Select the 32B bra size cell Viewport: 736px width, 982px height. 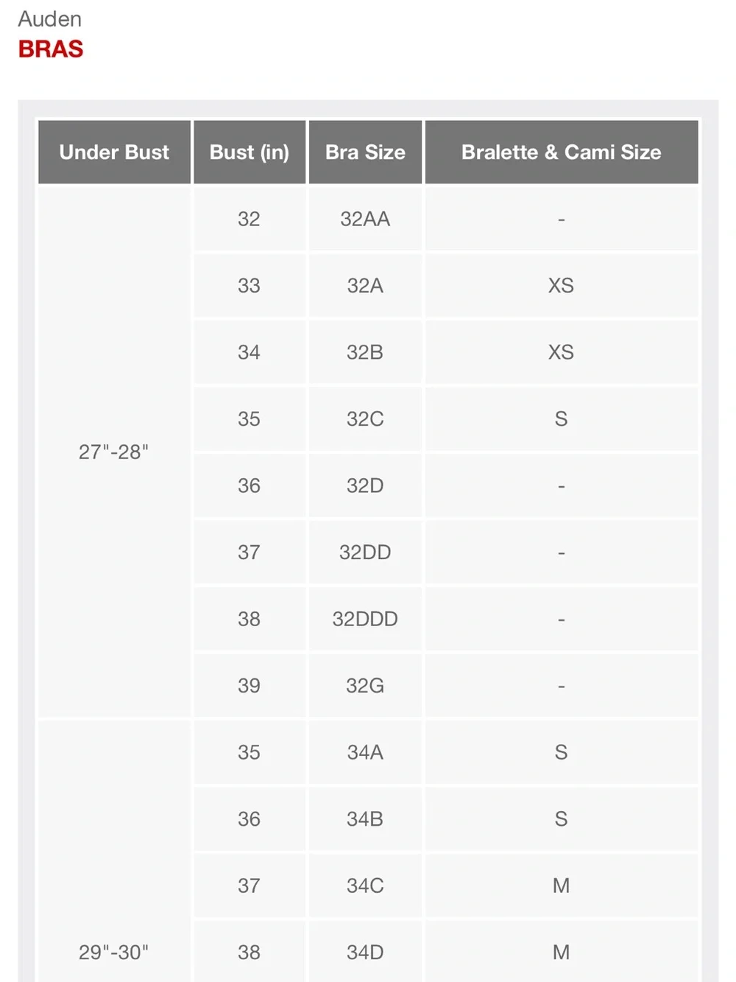(365, 352)
